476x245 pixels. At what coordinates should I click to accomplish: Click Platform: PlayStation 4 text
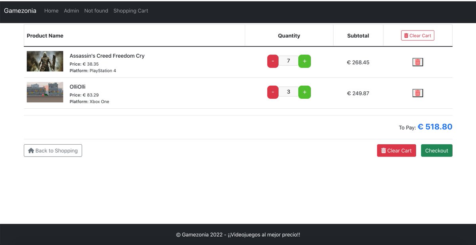click(x=93, y=71)
